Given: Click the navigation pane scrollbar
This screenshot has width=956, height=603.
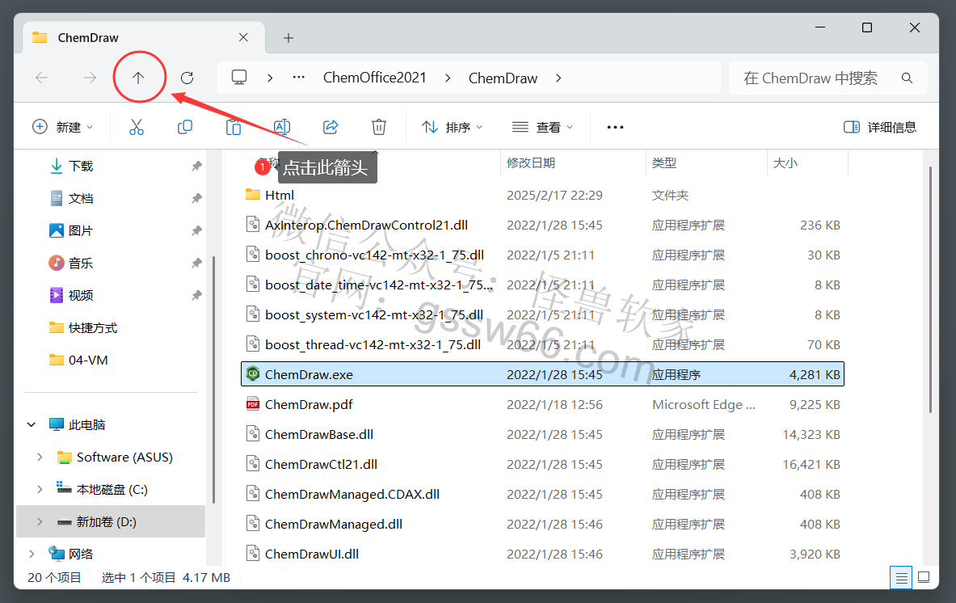Looking at the screenshot, I should click(213, 379).
